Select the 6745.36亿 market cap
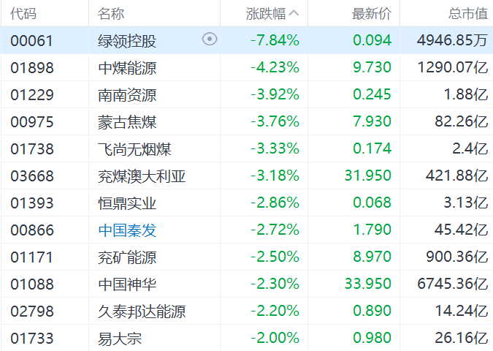This screenshot has width=493, height=351. [x=452, y=284]
